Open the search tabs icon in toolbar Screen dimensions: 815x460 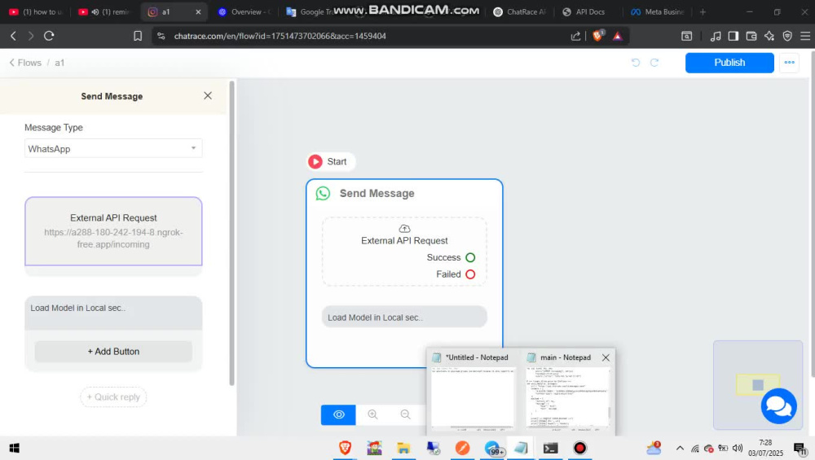pyautogui.click(x=686, y=36)
